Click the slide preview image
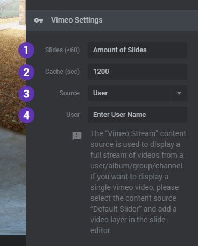Screen dimensions: 198x246 13,117
